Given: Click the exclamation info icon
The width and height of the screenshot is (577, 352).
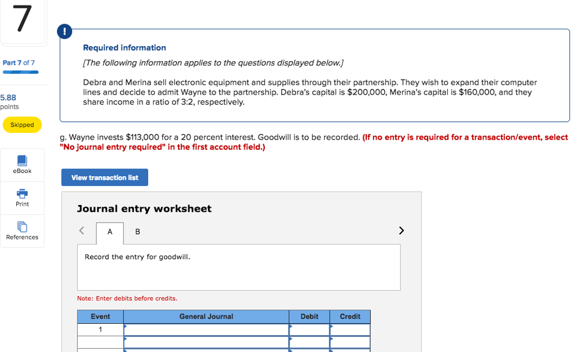Looking at the screenshot, I should click(x=64, y=32).
